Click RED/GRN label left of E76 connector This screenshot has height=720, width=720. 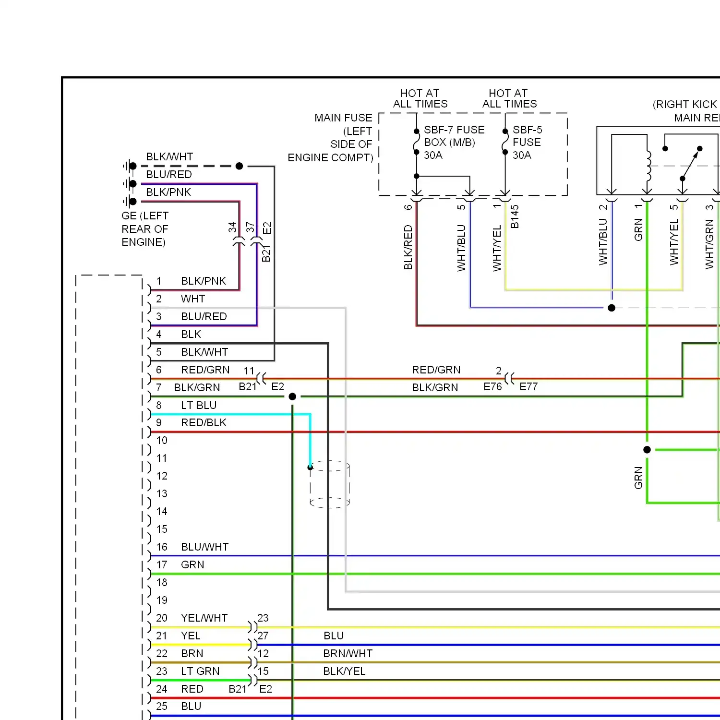(x=436, y=370)
